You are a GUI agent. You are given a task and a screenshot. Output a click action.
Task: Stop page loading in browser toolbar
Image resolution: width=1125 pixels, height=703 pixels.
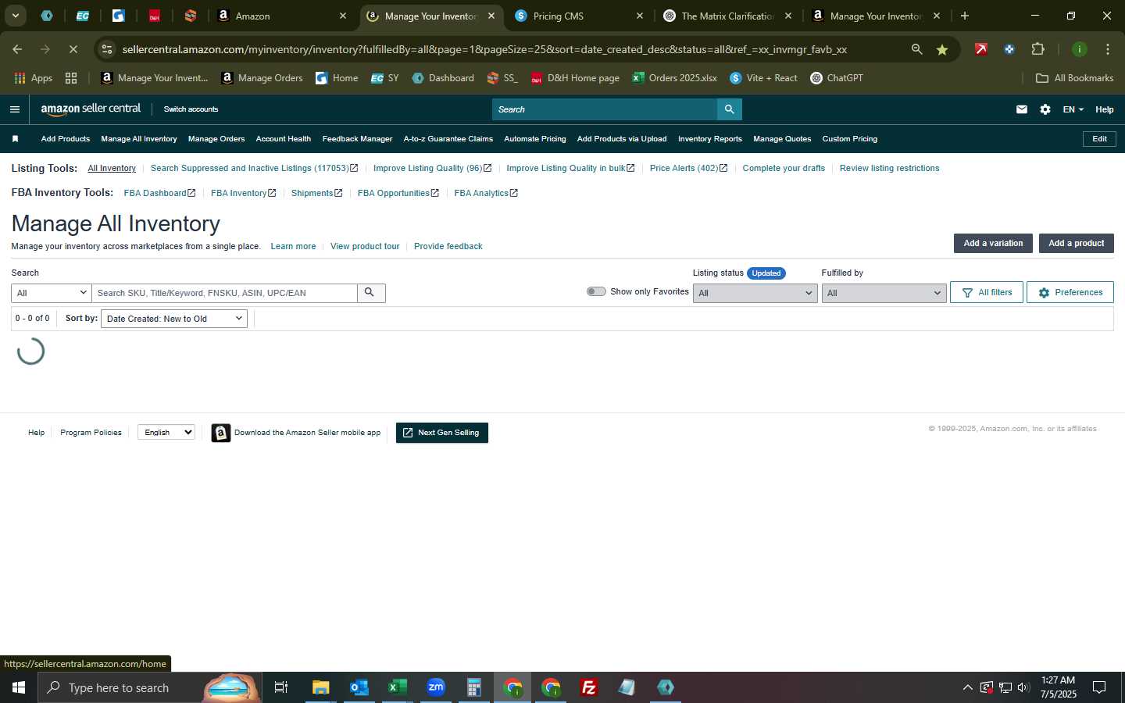(73, 49)
